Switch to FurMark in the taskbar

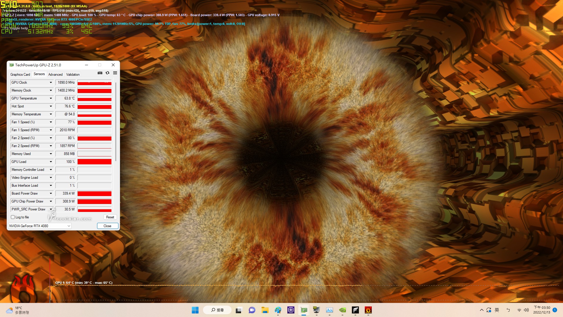coord(368,310)
